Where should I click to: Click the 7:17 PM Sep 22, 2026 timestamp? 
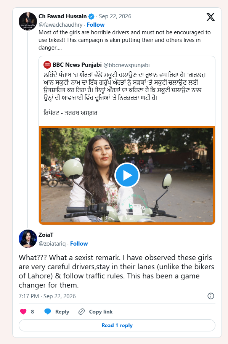pos(47,296)
